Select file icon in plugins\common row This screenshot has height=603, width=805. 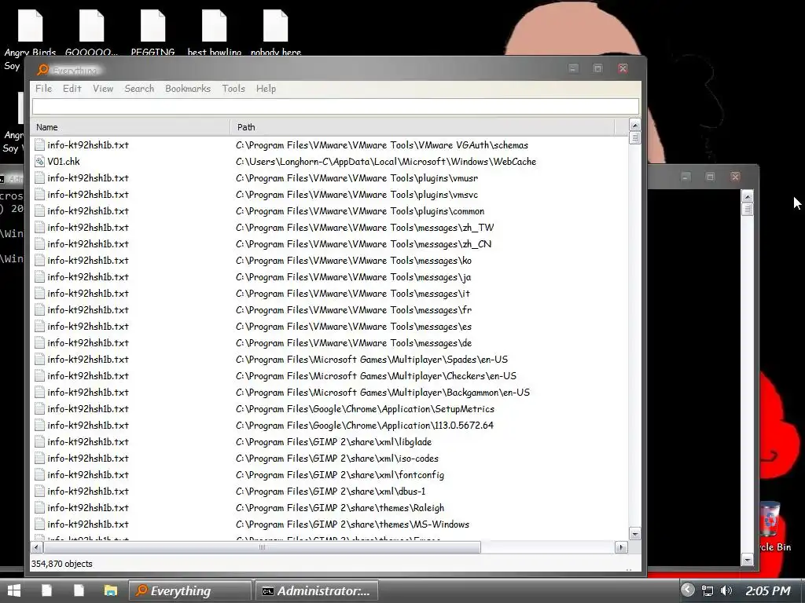[x=39, y=210]
